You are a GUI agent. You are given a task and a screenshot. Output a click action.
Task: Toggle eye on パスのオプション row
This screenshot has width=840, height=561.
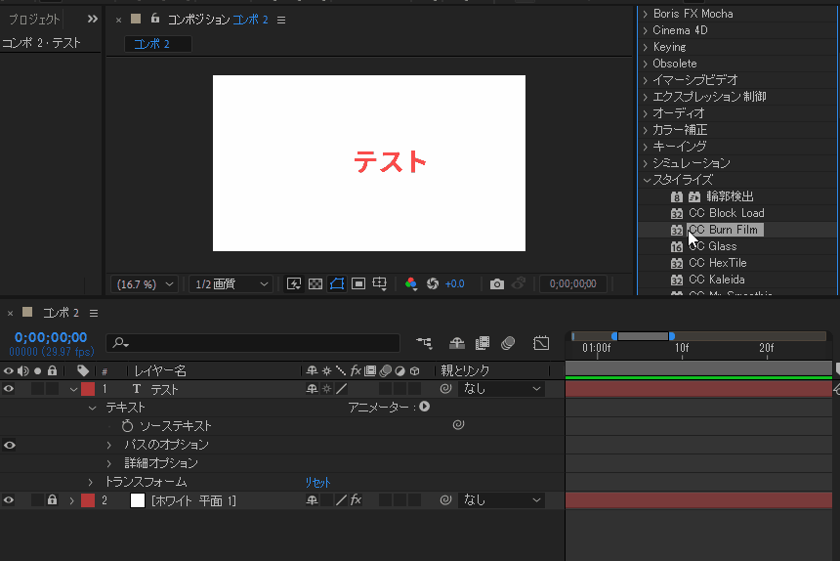click(x=9, y=446)
